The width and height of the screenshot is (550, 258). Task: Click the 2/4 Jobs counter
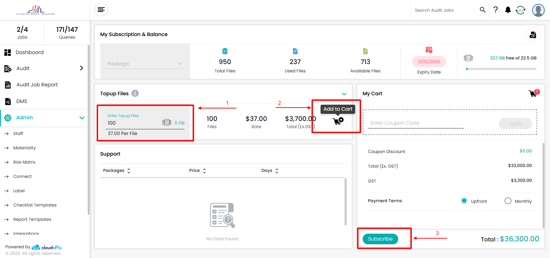[x=22, y=33]
